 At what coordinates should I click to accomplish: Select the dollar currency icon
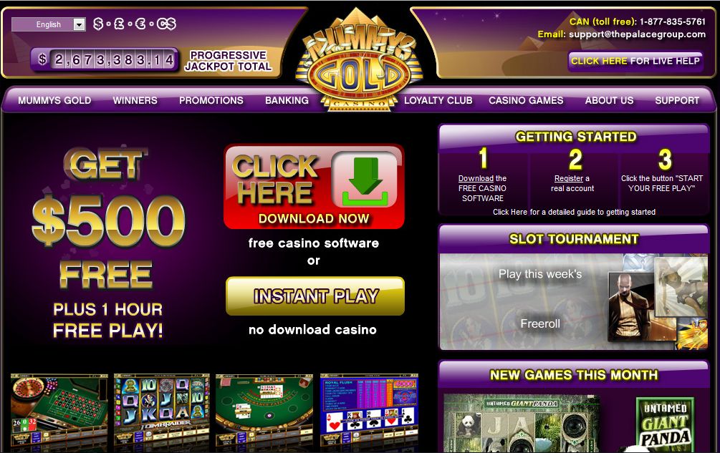click(x=98, y=24)
